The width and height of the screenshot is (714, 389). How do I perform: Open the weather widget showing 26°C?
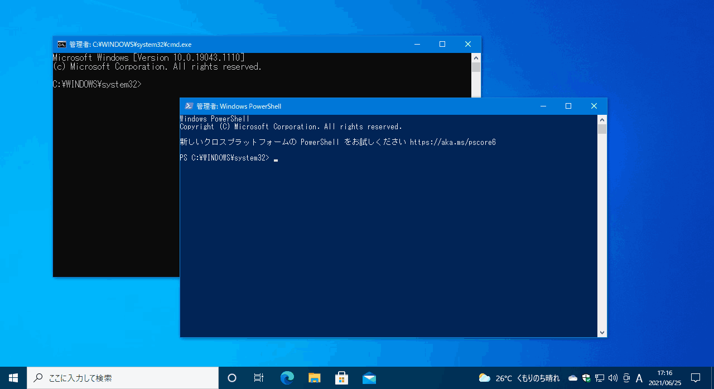519,378
